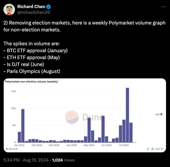Click the usd legend color square
The image size is (170, 167).
pos(161,114)
